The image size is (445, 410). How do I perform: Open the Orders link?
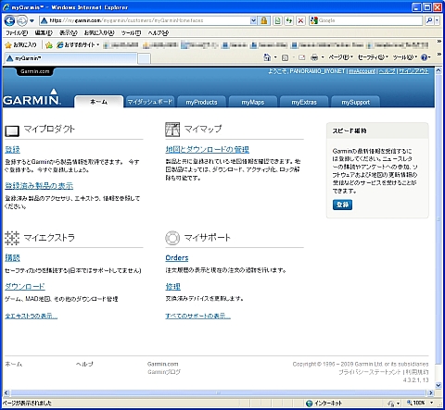pos(177,258)
